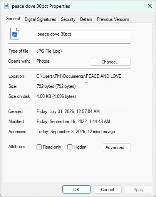156x197 pixels.
Task: Click the 'Opens with:' label
Action: [x=19, y=61]
